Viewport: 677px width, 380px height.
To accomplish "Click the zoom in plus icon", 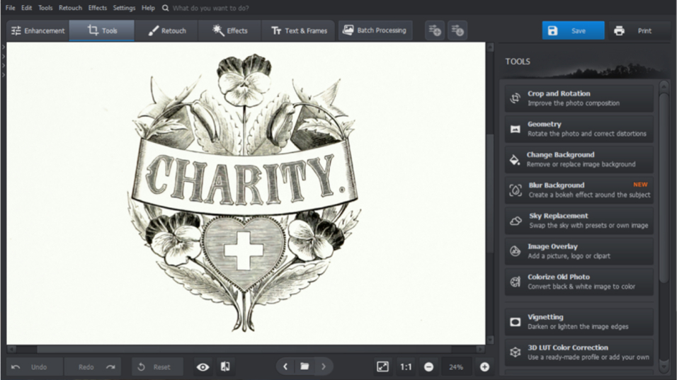I will point(484,367).
